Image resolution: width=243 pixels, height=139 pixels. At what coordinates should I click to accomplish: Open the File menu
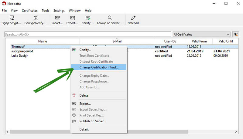(4, 11)
